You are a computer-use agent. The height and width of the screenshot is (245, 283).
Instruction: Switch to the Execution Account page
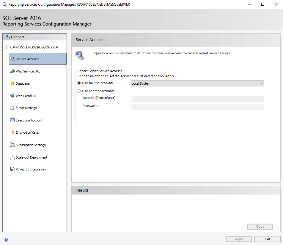tap(29, 120)
